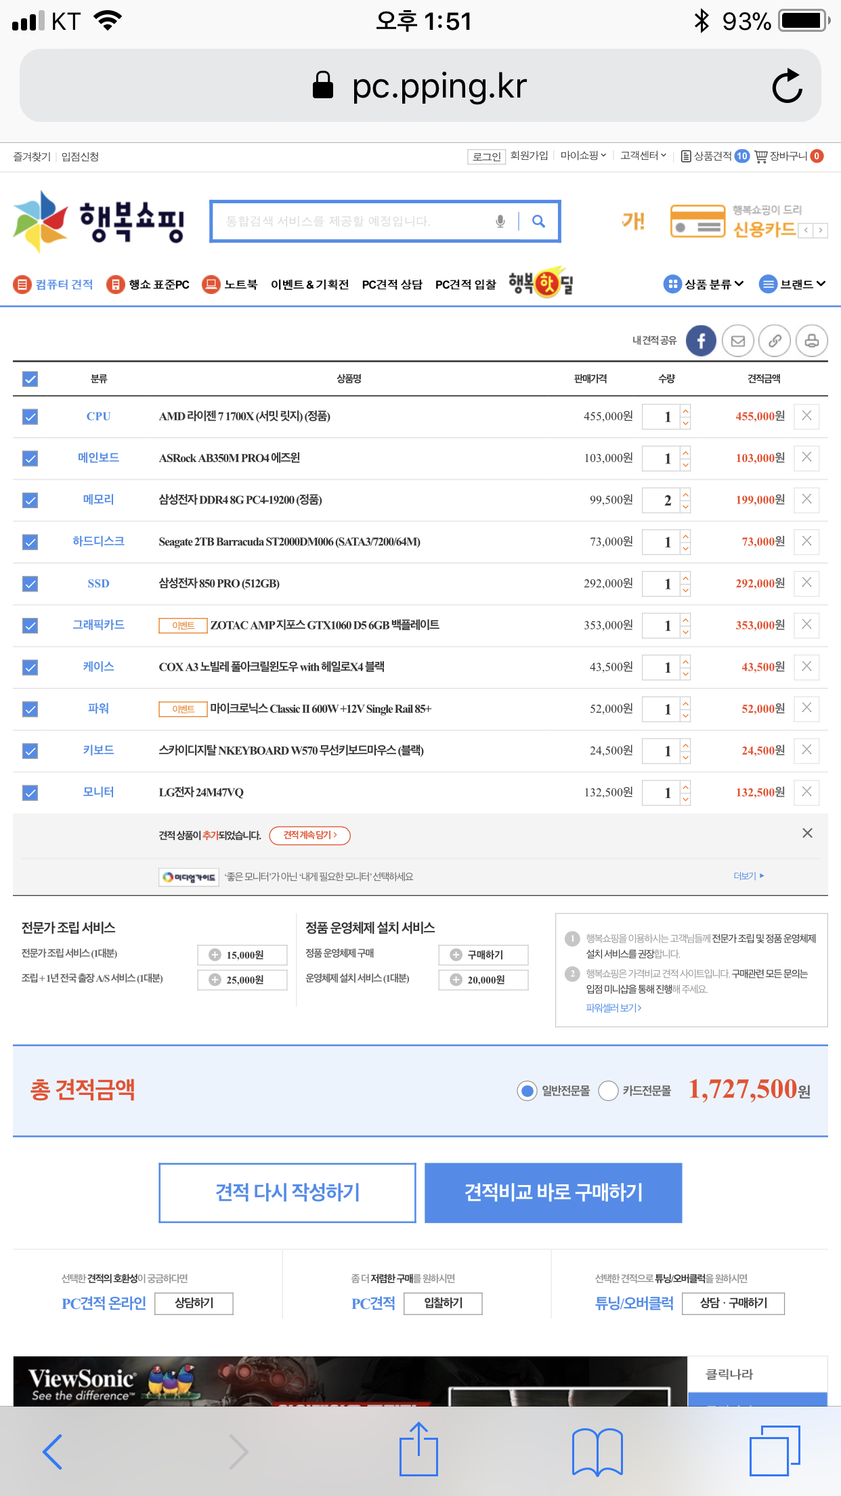The width and height of the screenshot is (841, 1496).
Task: Remove the 메인보드 row item
Action: (806, 457)
